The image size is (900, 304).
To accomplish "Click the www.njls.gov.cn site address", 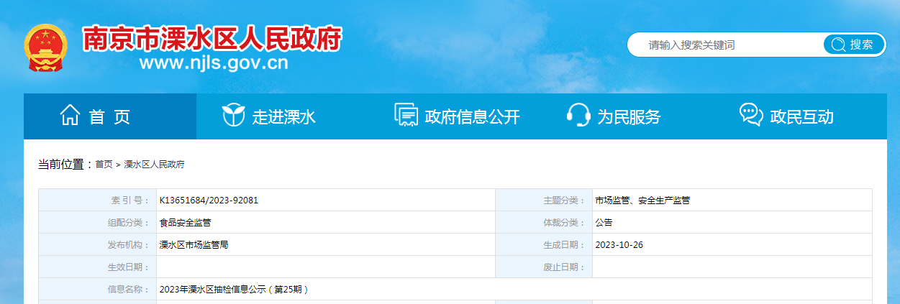I will point(214,63).
